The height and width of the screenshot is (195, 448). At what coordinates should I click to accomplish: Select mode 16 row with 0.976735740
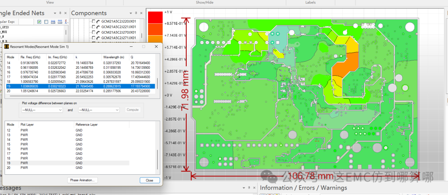81,72
